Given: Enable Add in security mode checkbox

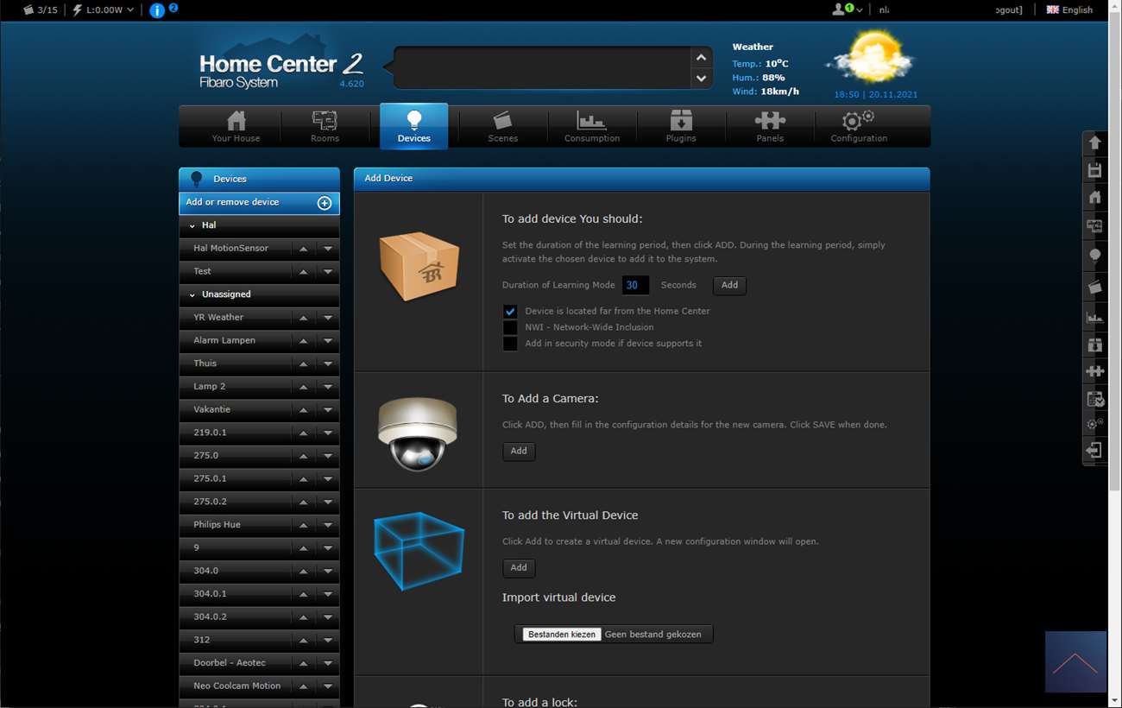Looking at the screenshot, I should [510, 344].
